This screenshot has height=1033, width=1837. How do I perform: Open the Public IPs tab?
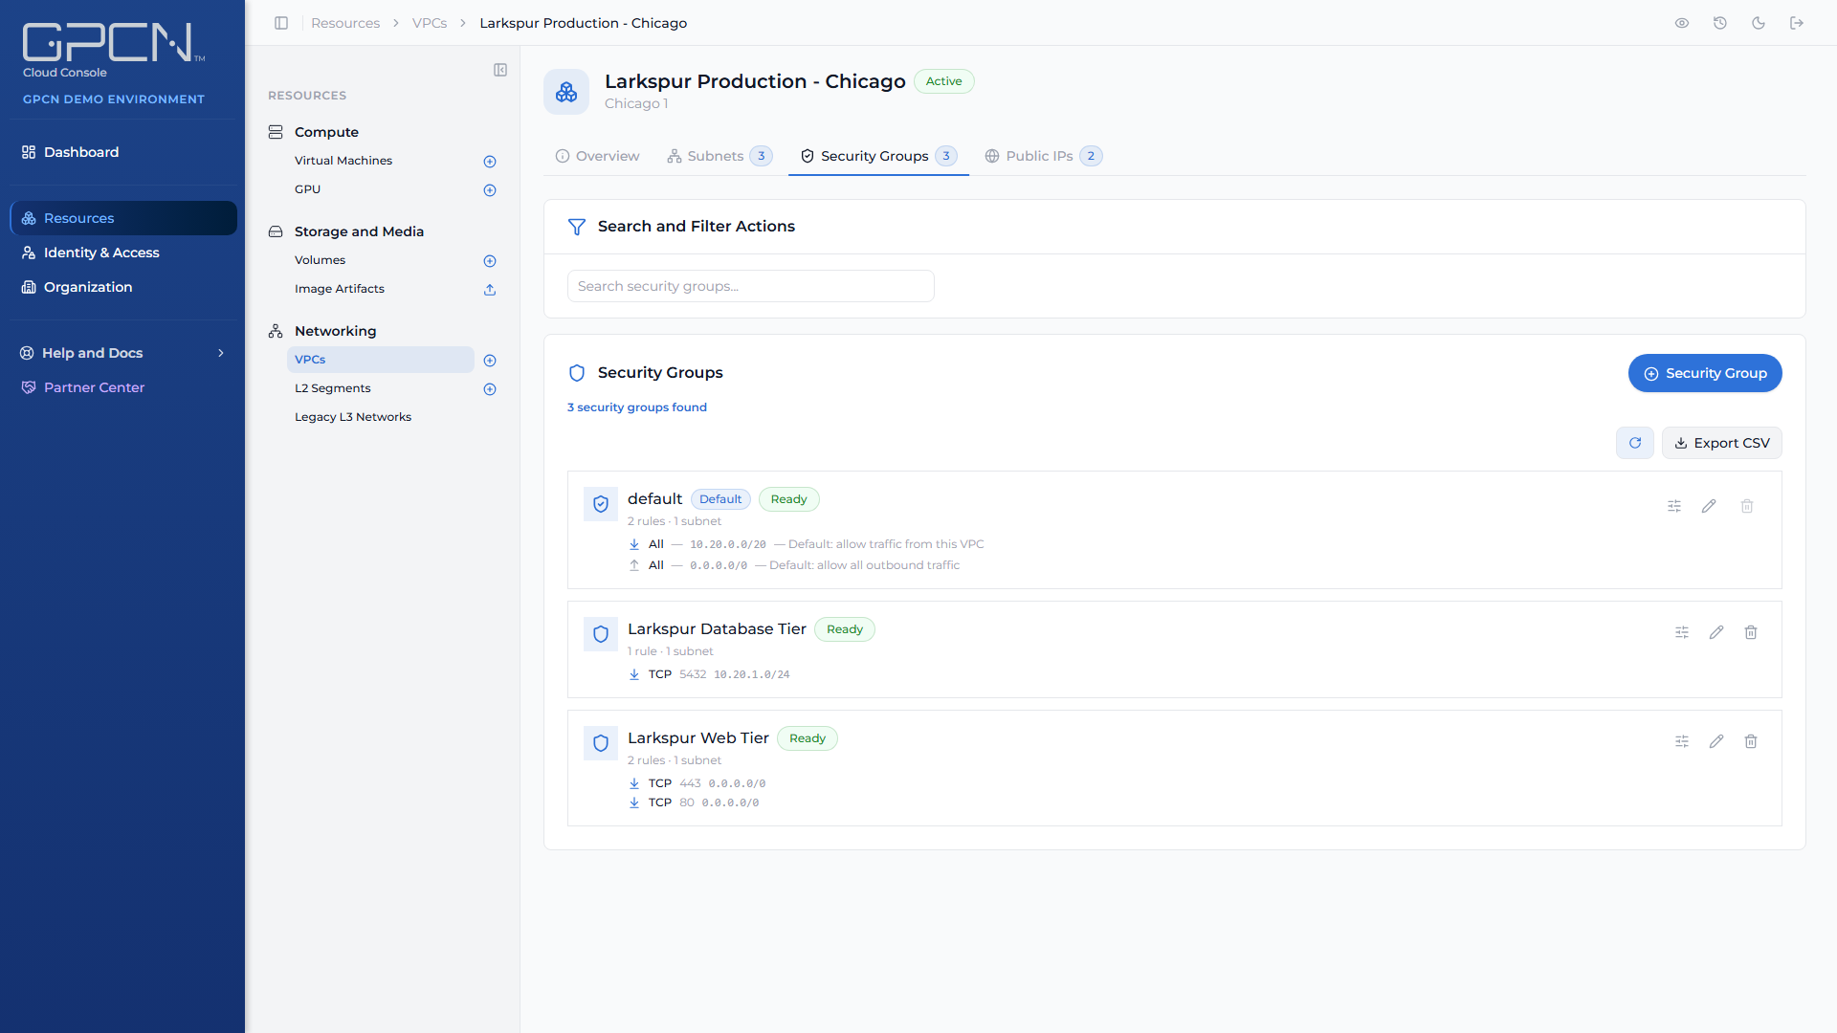tap(1044, 156)
